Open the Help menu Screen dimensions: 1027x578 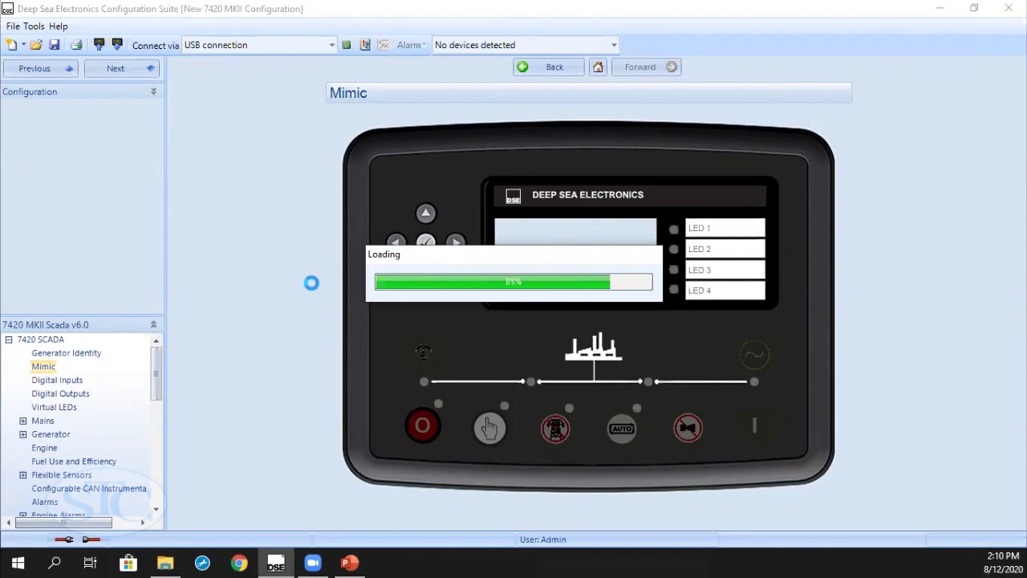point(59,26)
